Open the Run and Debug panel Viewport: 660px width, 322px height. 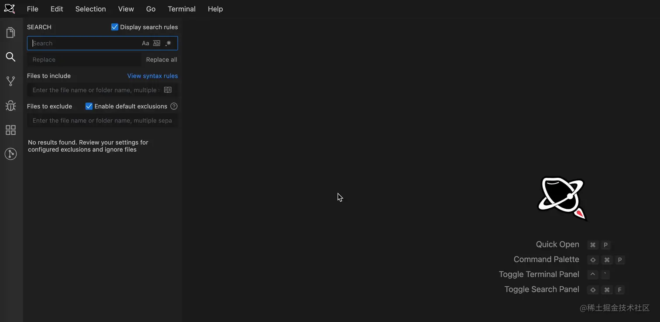(x=10, y=105)
